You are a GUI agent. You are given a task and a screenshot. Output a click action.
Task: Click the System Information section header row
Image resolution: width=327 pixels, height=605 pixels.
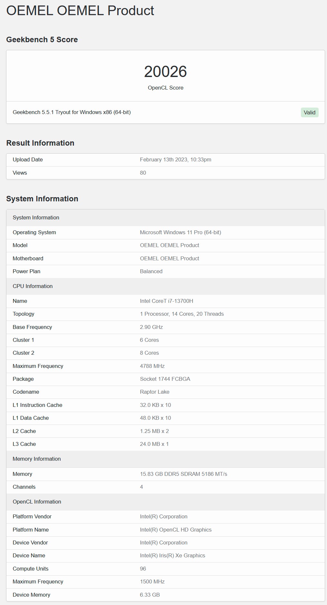pos(166,218)
